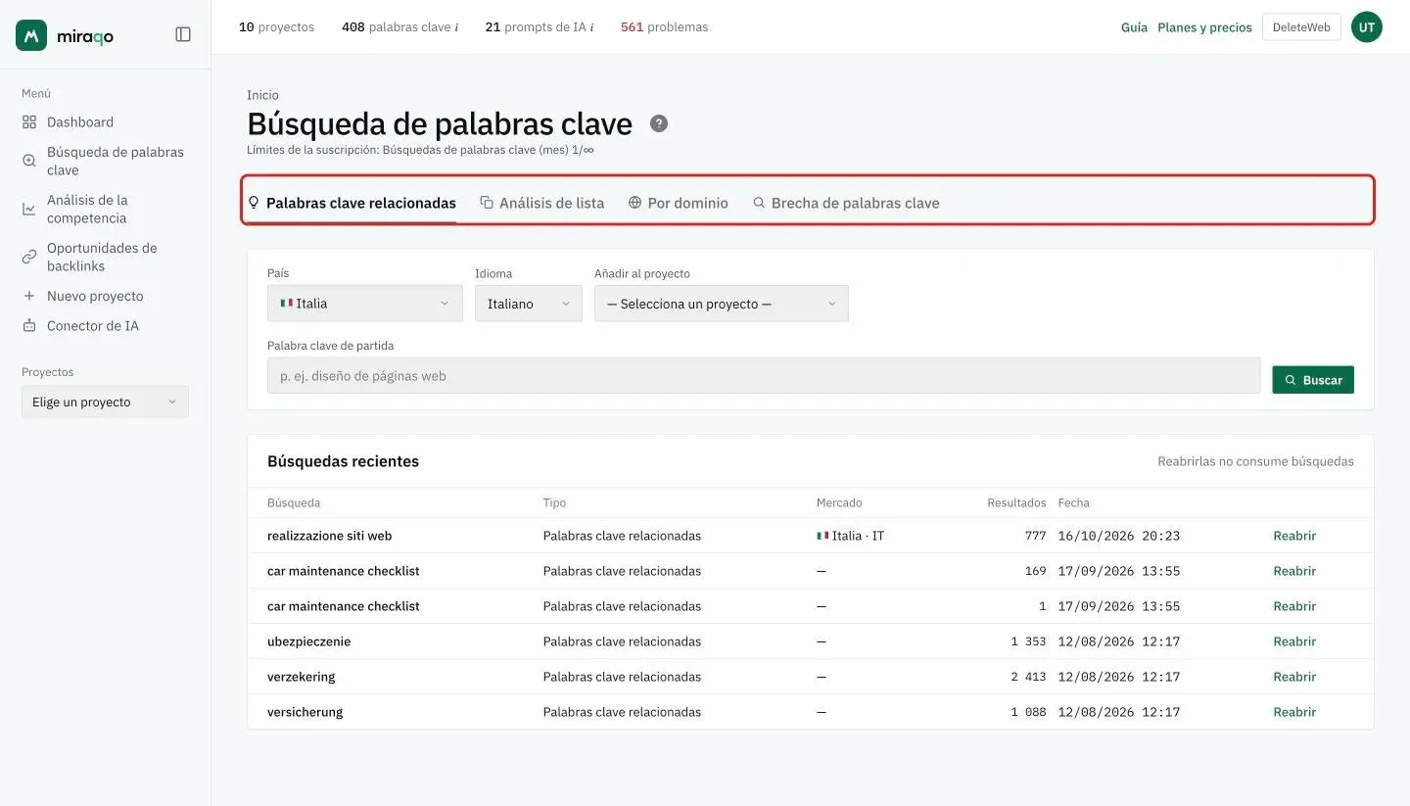This screenshot has width=1410, height=806.
Task: Expand the Selecciona un proyecto dropdown
Action: (x=722, y=304)
